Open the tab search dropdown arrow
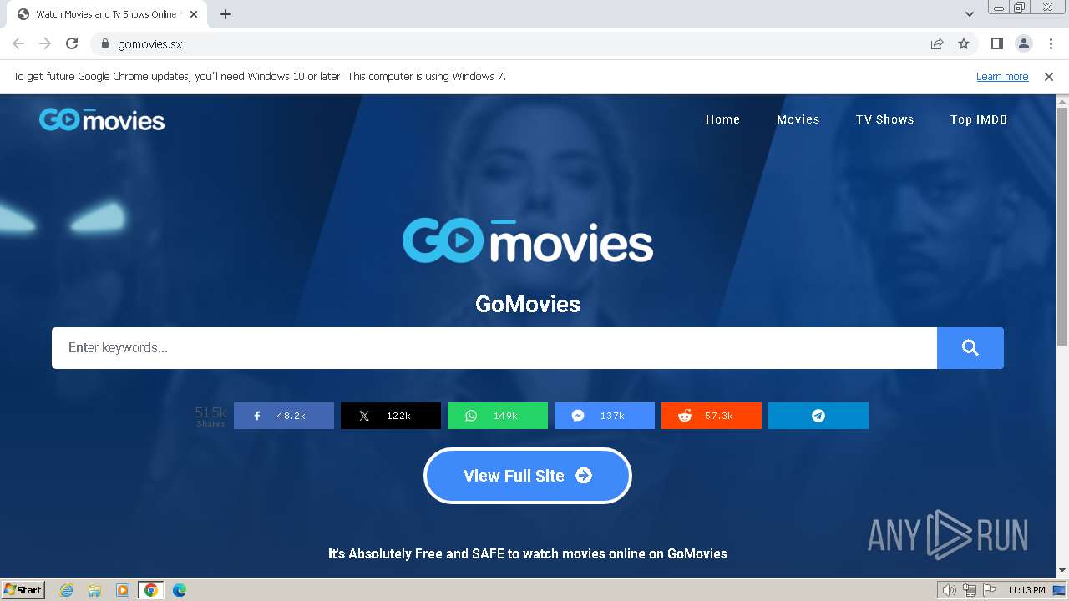The height and width of the screenshot is (601, 1069). pos(970,14)
